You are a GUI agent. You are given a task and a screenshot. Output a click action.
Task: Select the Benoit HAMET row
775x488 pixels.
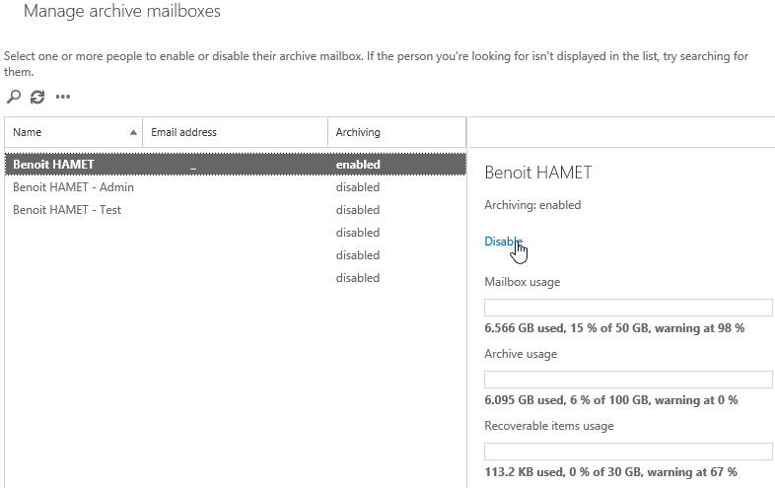coord(53,165)
